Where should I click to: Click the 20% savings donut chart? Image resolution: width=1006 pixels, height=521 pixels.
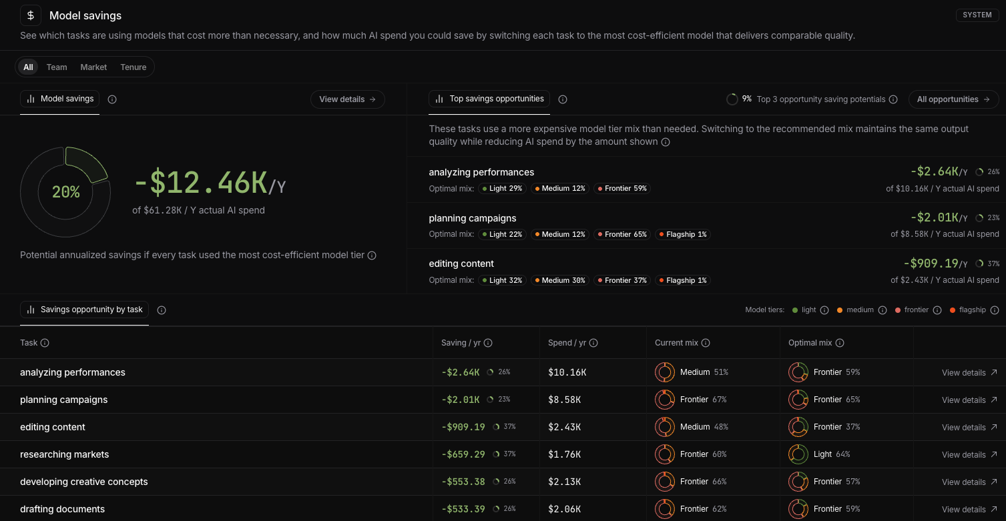[x=65, y=192]
